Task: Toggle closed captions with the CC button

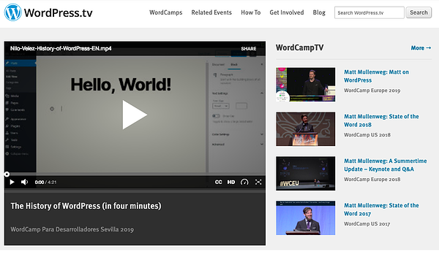Action: [218, 182]
